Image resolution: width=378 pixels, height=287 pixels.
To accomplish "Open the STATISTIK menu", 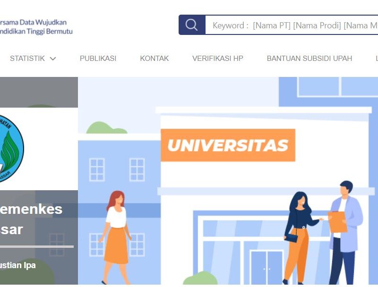I will (x=33, y=59).
